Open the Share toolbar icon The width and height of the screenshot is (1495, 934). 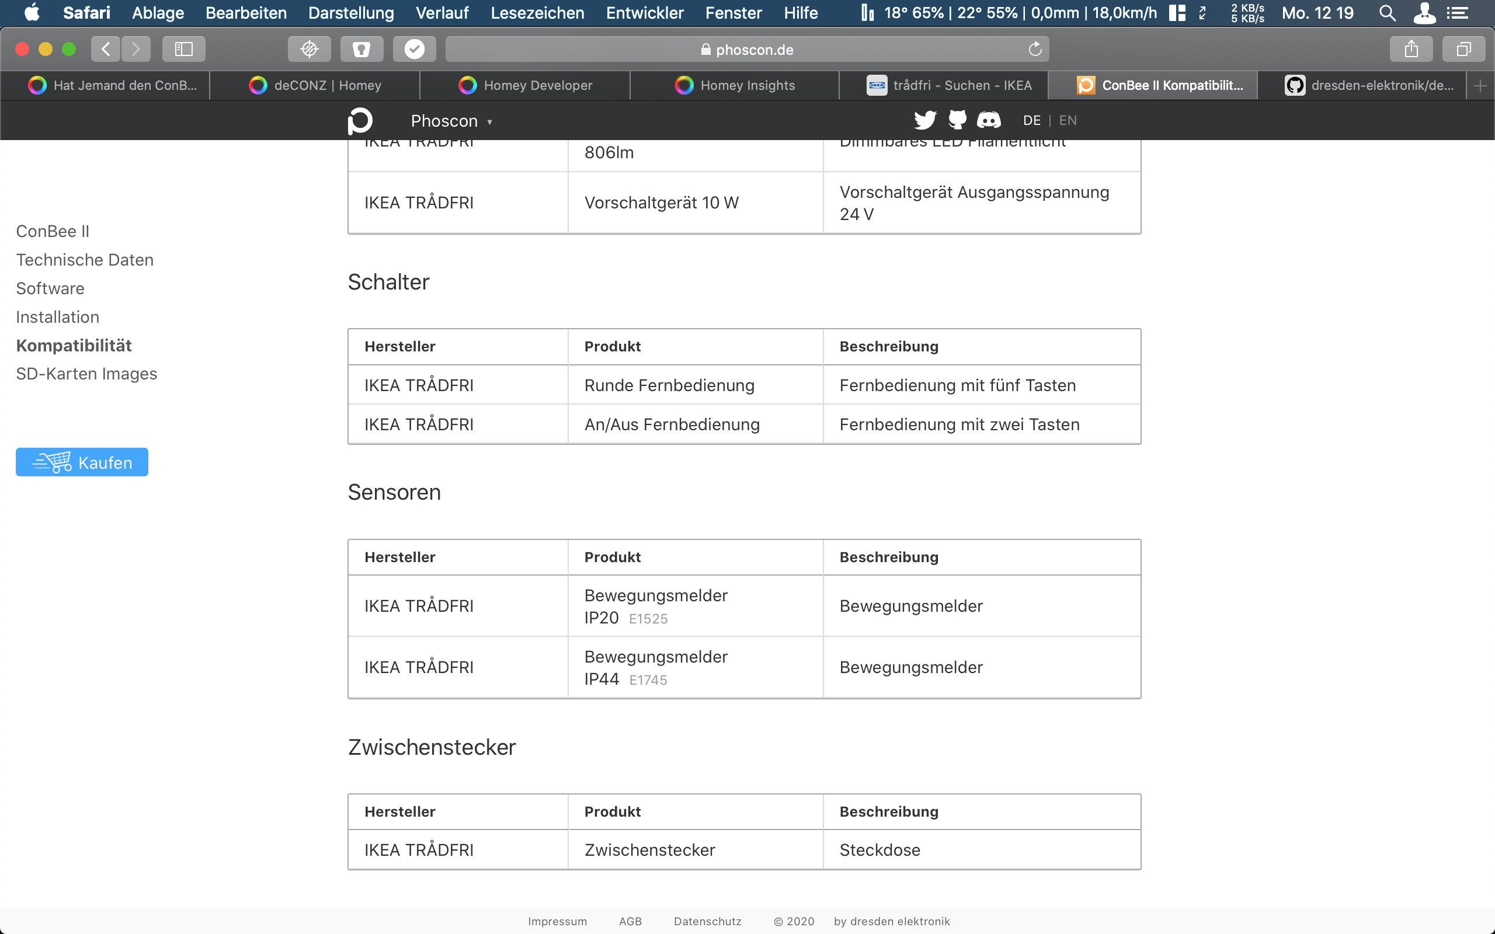(1410, 50)
